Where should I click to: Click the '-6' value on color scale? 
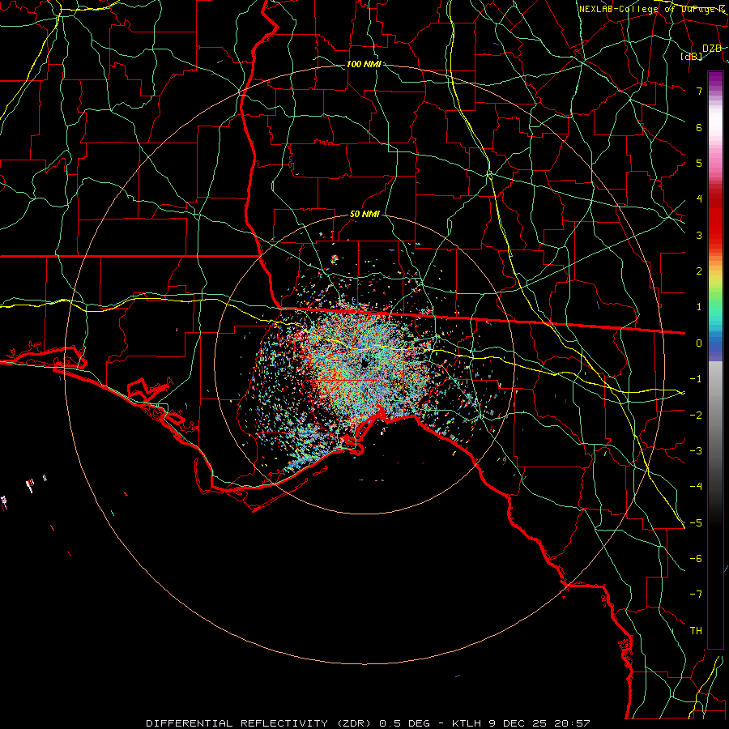[696, 559]
